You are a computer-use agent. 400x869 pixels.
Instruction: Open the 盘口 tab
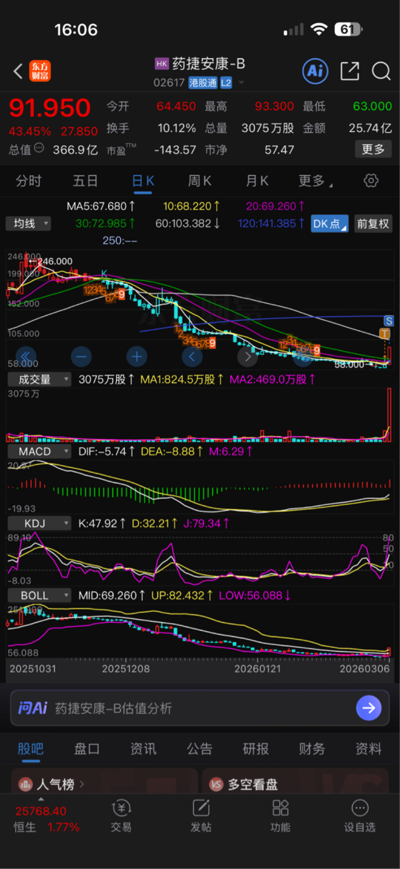click(87, 748)
